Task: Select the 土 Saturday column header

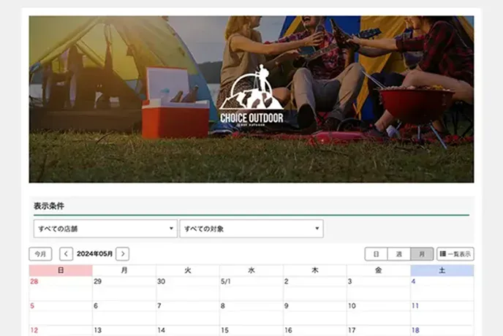Action: point(442,270)
